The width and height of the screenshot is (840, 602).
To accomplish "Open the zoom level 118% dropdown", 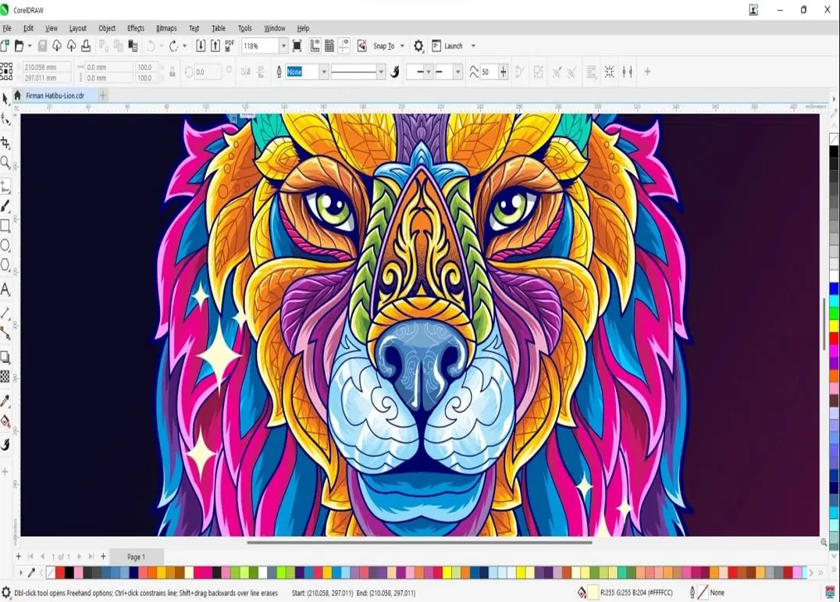I will [284, 46].
